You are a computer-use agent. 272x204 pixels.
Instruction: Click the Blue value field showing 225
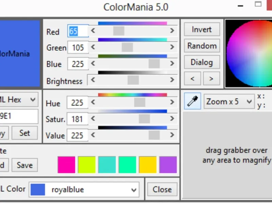tap(78, 64)
